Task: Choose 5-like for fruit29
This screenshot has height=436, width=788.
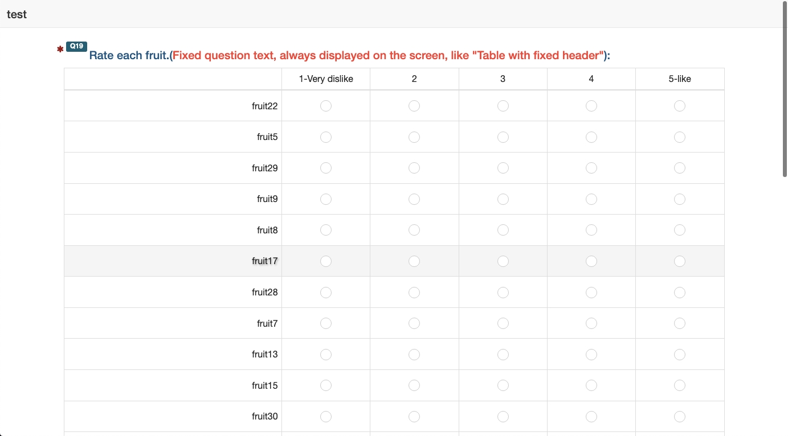Action: pyautogui.click(x=680, y=168)
